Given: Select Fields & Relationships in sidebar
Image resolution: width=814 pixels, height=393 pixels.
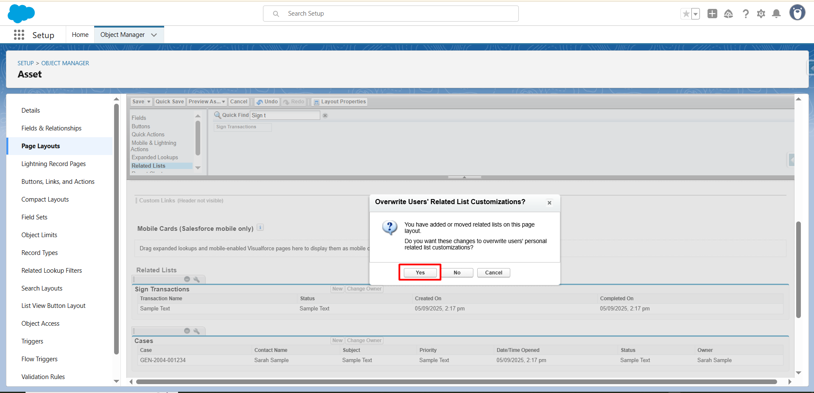Looking at the screenshot, I should tap(51, 128).
